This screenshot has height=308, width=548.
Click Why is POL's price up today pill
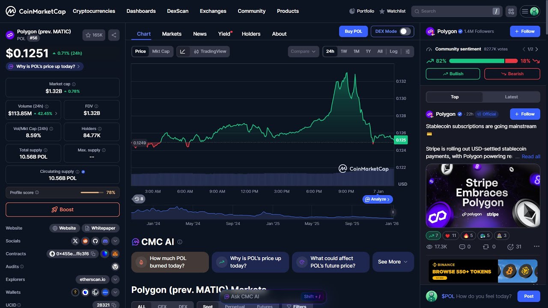pyautogui.click(x=45, y=66)
